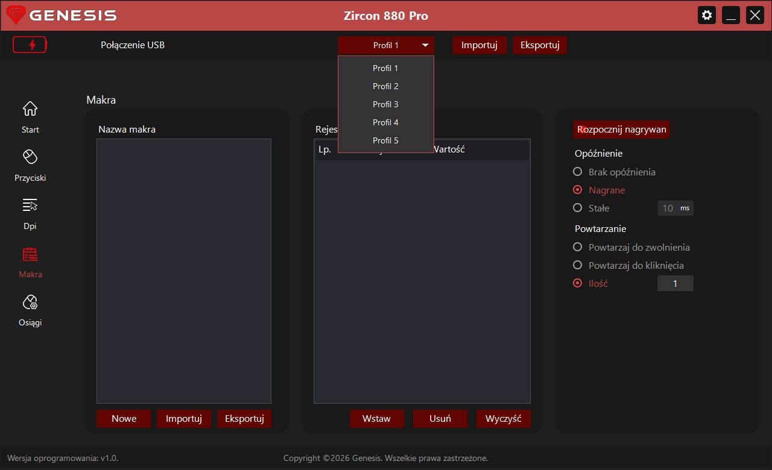Open Osiągi performance icon
The height and width of the screenshot is (470, 772).
[x=30, y=301]
